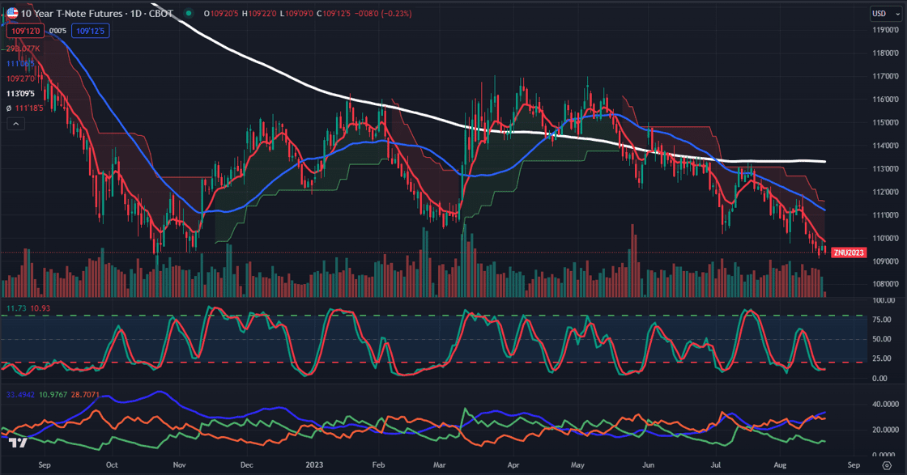
Task: Click the Apr label on the time axis
Action: click(x=513, y=464)
